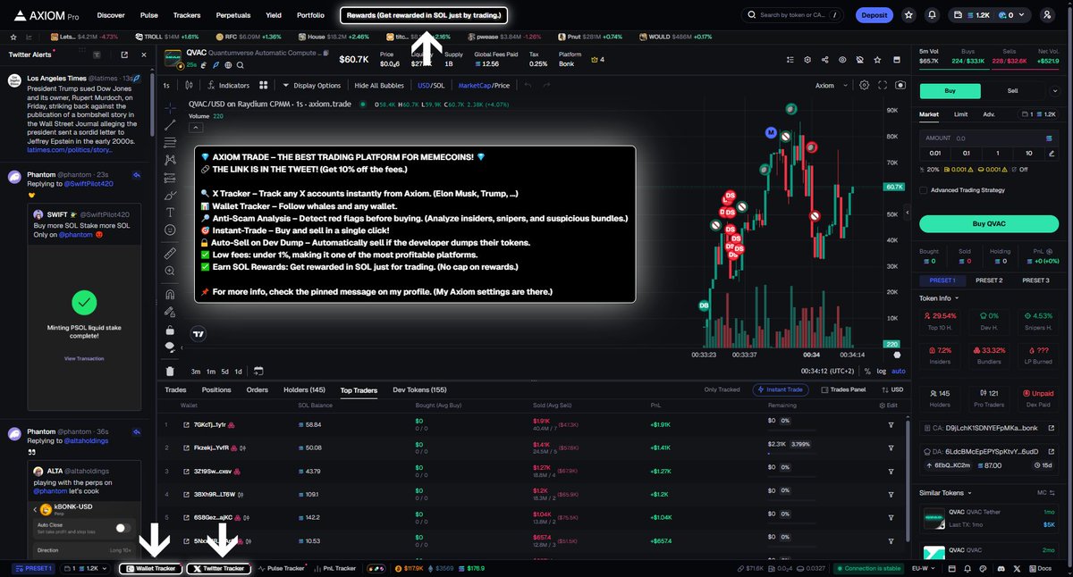Open chart settings gear icon
1073x577 pixels.
coord(865,85)
